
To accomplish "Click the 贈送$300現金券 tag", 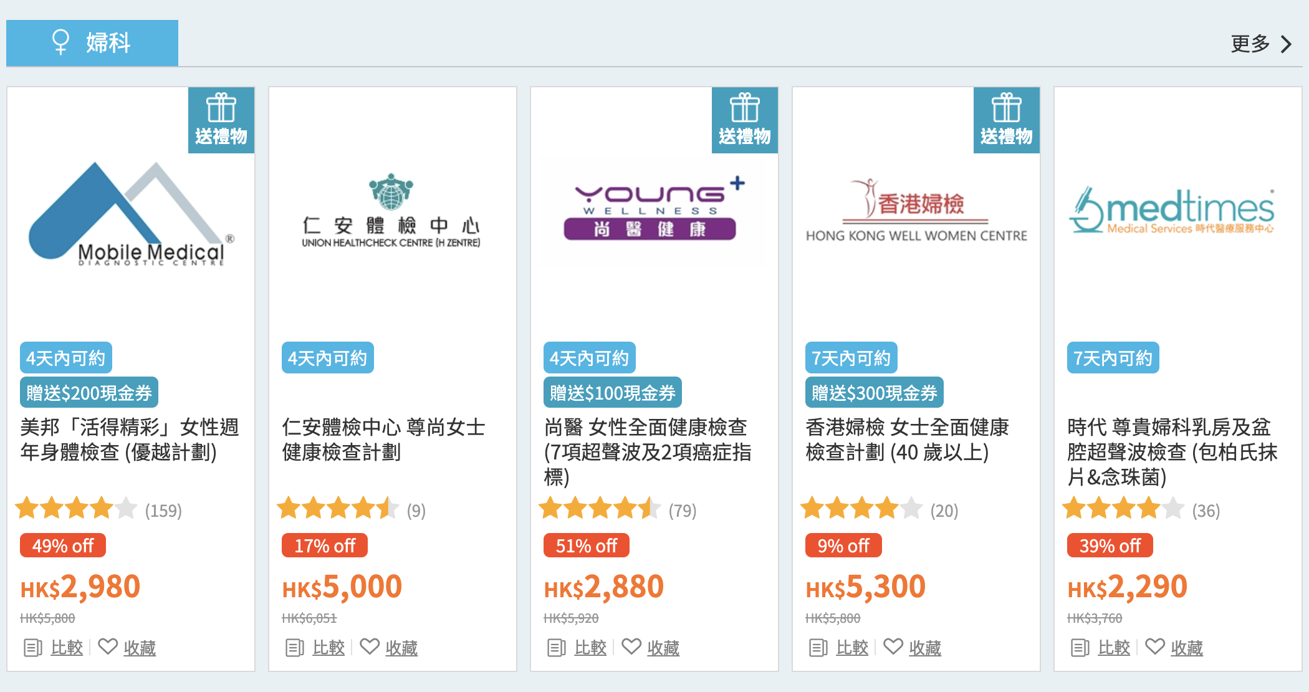I will (x=875, y=393).
